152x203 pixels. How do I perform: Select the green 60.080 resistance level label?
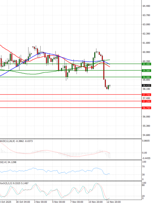point(146,64)
